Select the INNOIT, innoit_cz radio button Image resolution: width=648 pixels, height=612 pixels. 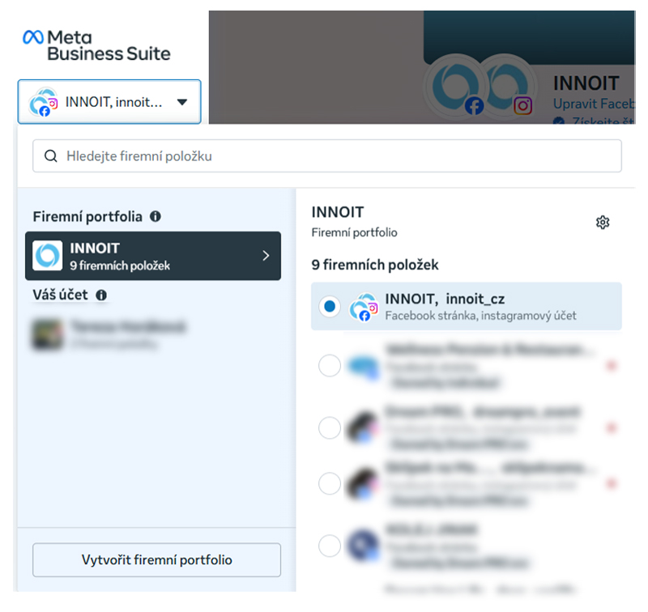click(330, 307)
